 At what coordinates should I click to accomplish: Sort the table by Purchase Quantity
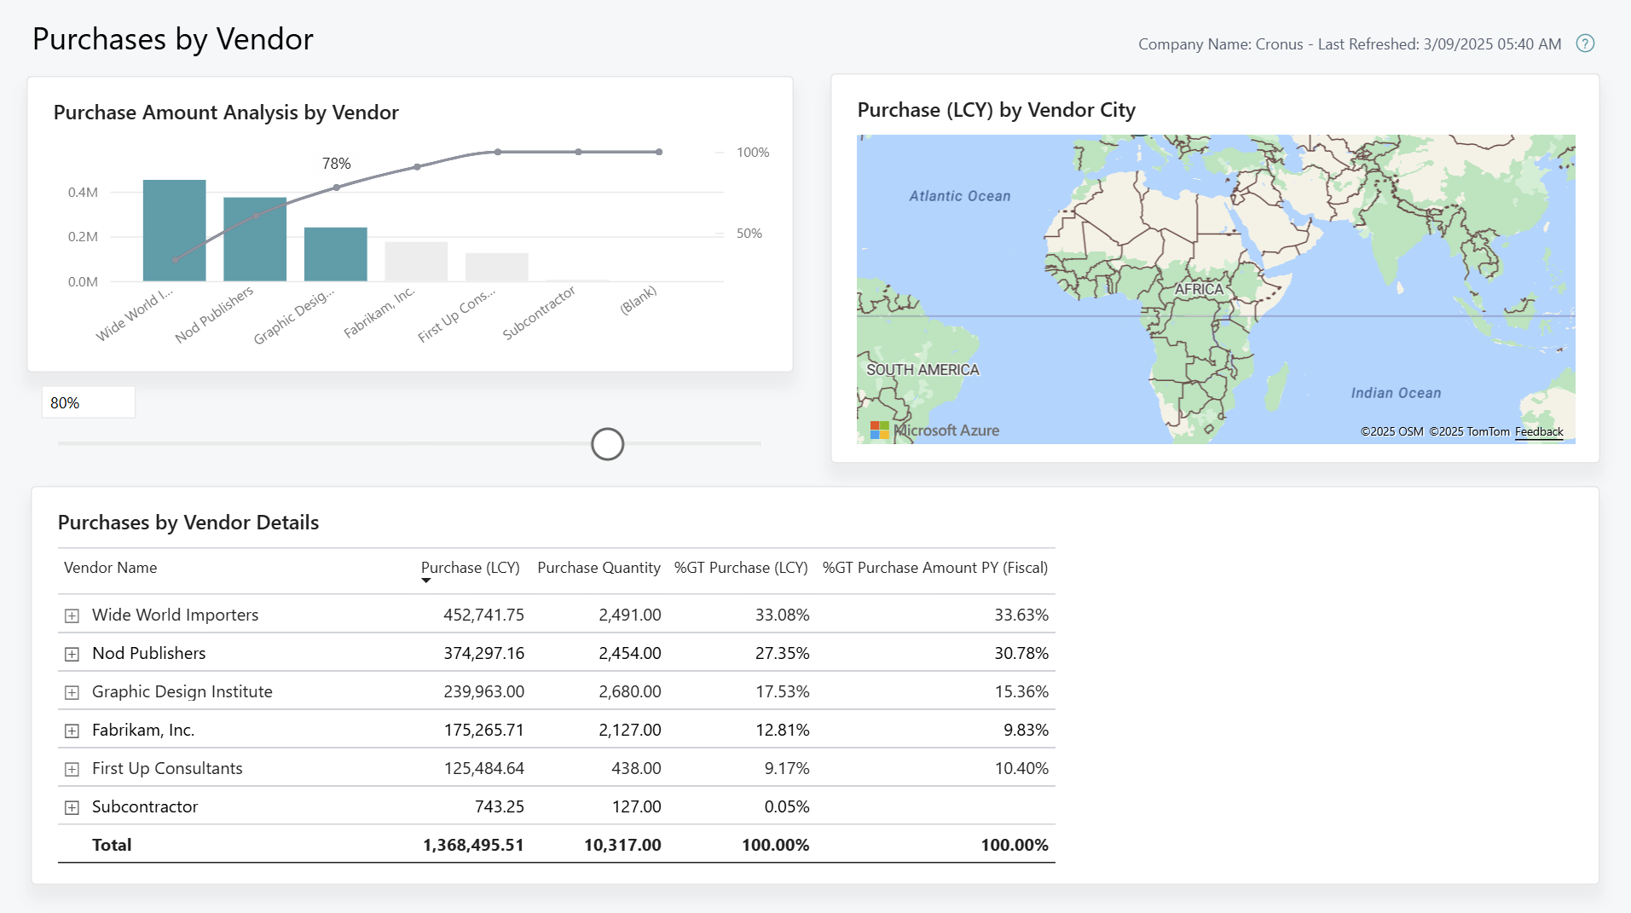point(598,567)
